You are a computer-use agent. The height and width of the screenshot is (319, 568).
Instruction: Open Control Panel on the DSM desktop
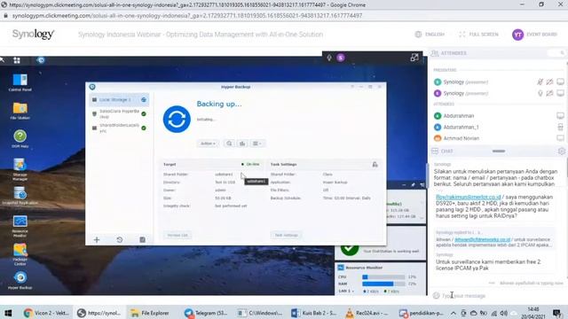click(20, 82)
